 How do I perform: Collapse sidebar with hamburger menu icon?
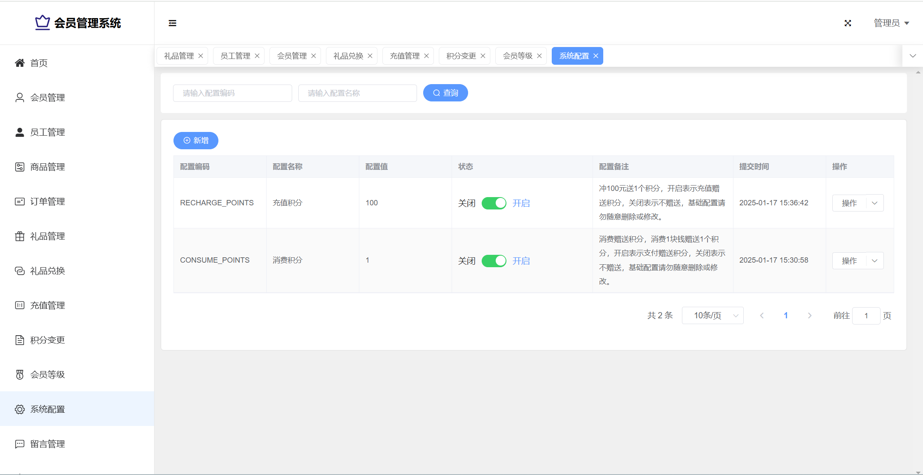(172, 23)
